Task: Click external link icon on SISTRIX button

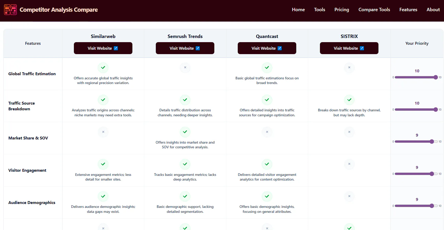Action: click(362, 48)
